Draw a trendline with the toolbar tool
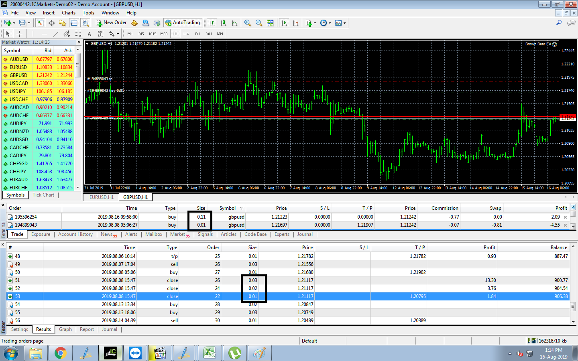Image resolution: width=578 pixels, height=361 pixels. pos(56,34)
